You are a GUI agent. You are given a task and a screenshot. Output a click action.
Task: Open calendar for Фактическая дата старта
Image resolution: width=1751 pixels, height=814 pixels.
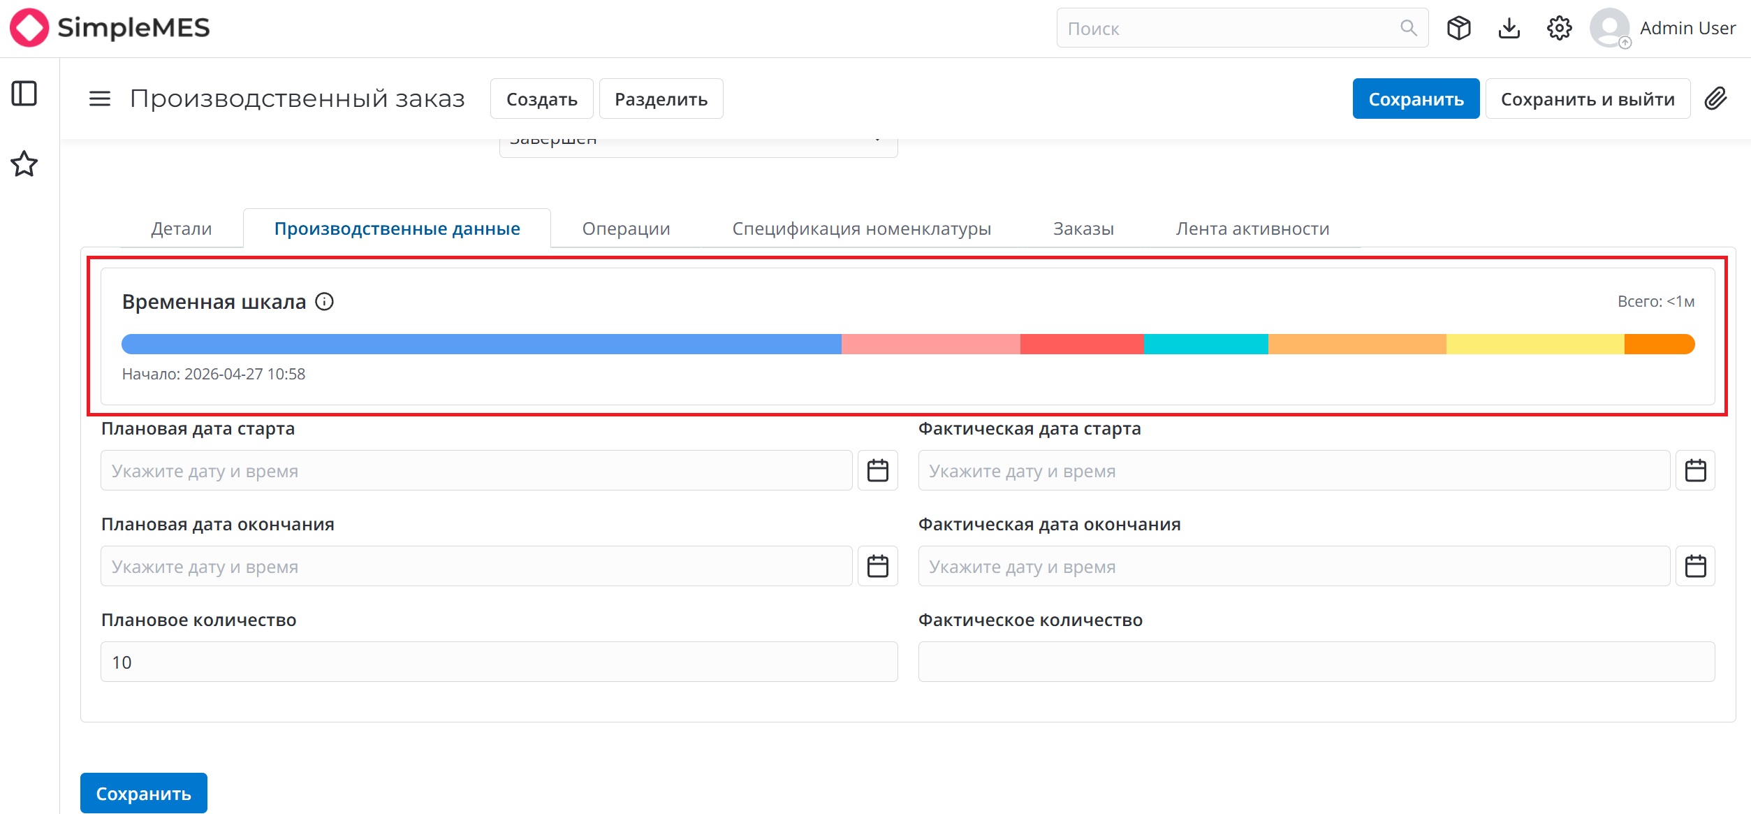(1695, 470)
